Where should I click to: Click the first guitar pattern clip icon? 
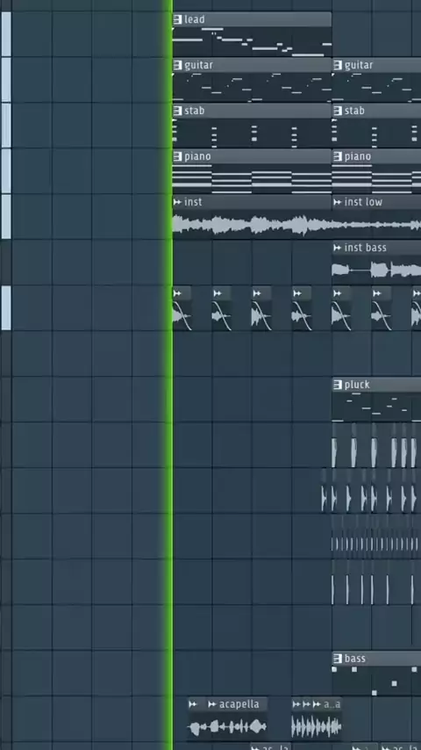(x=178, y=65)
